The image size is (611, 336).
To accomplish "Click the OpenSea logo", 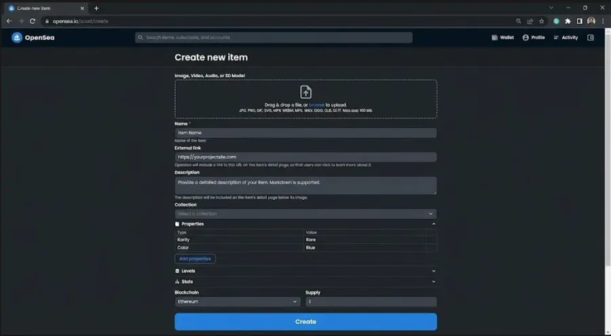I will (33, 37).
